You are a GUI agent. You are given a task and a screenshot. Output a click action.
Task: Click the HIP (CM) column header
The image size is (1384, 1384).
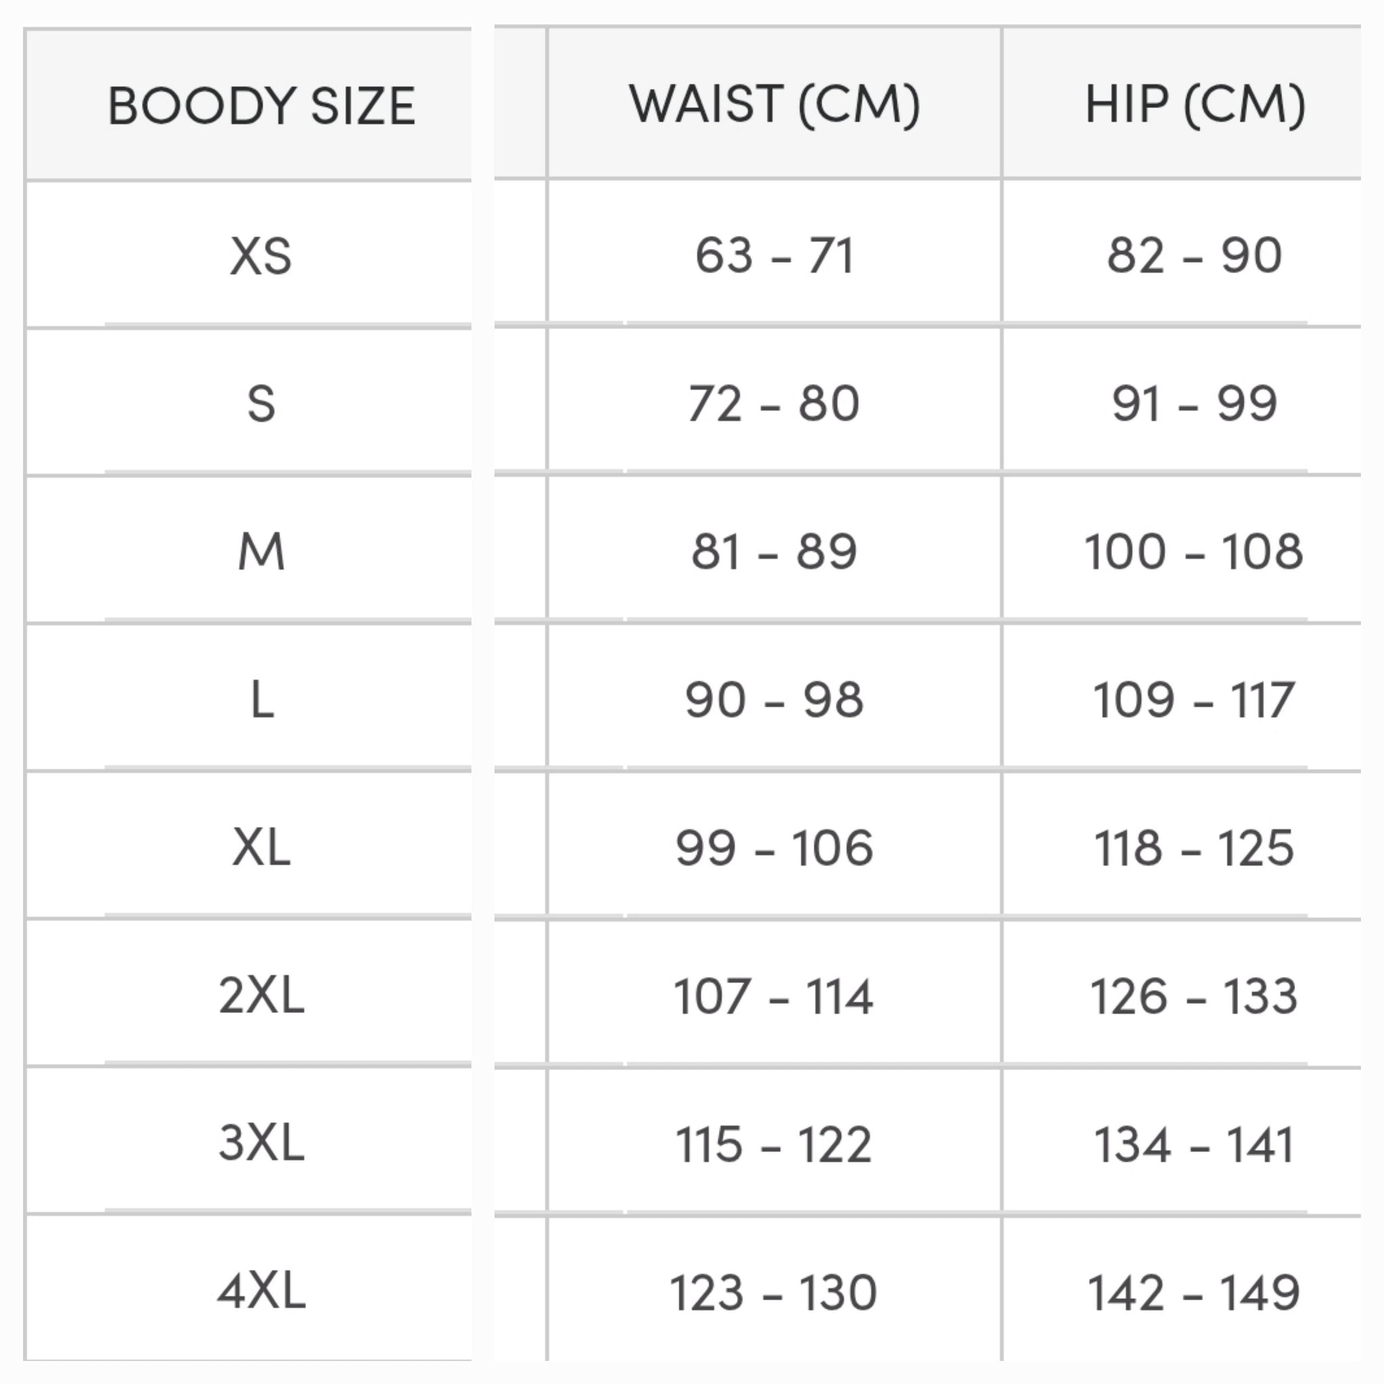pyautogui.click(x=1195, y=105)
